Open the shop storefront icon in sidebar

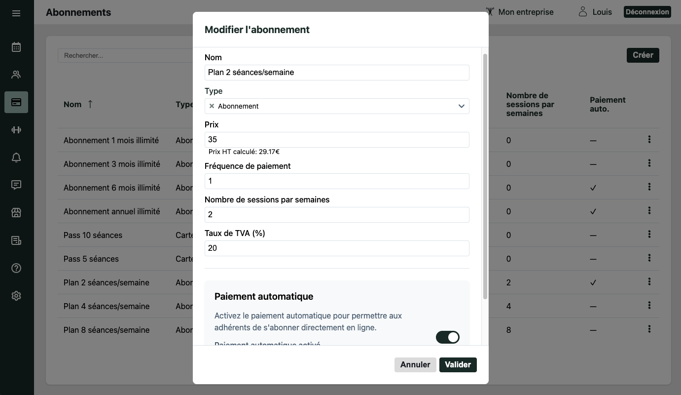pos(16,213)
